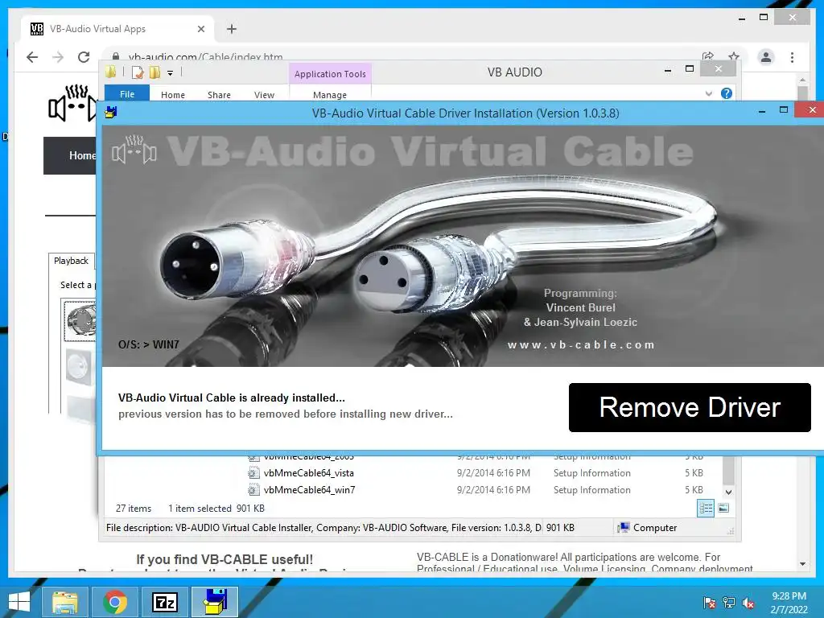Open the Quick Access Toolbar customize dropdown

[171, 73]
